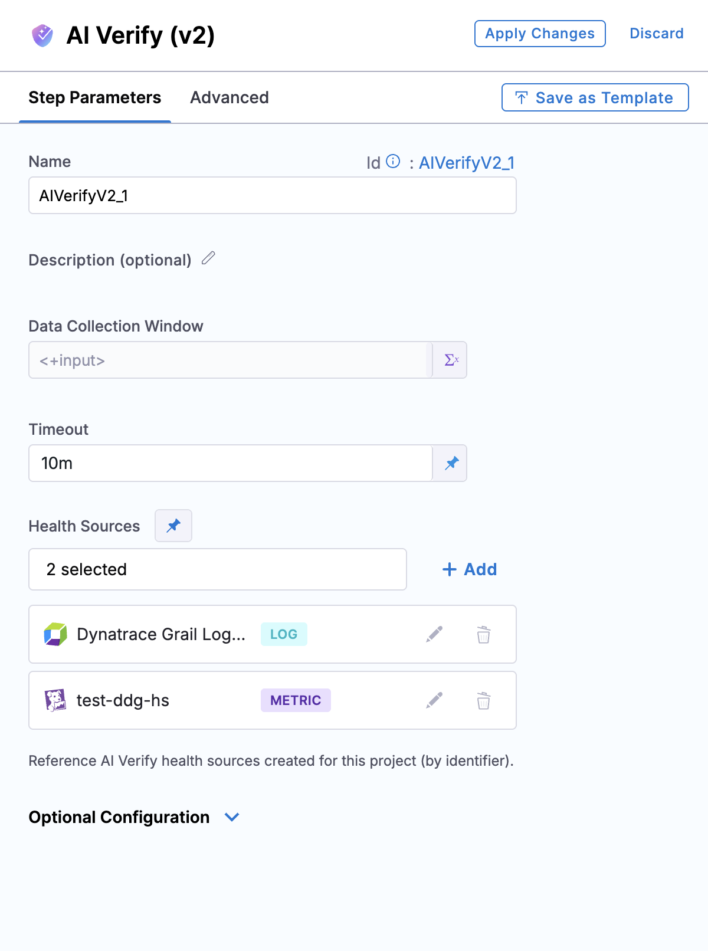Click the Discard link
Screen dimensions: 708x951
pyautogui.click(x=657, y=34)
